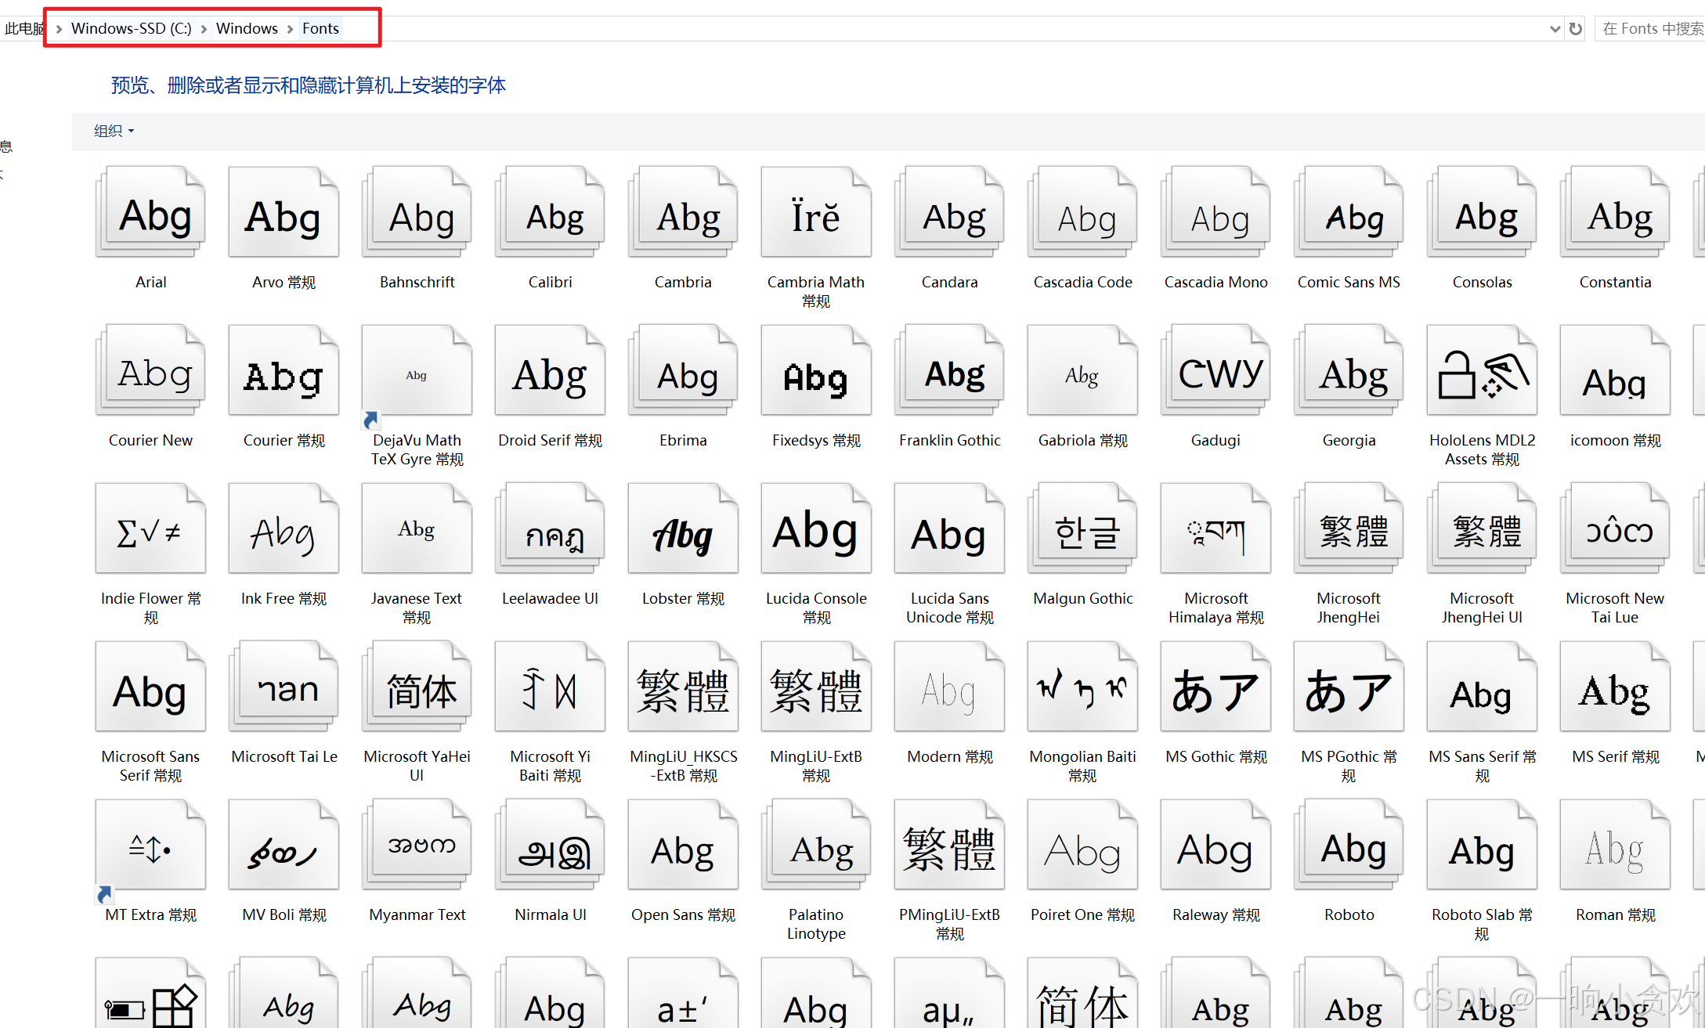The height and width of the screenshot is (1028, 1705).
Task: Open the Calibri font family
Action: [x=550, y=211]
